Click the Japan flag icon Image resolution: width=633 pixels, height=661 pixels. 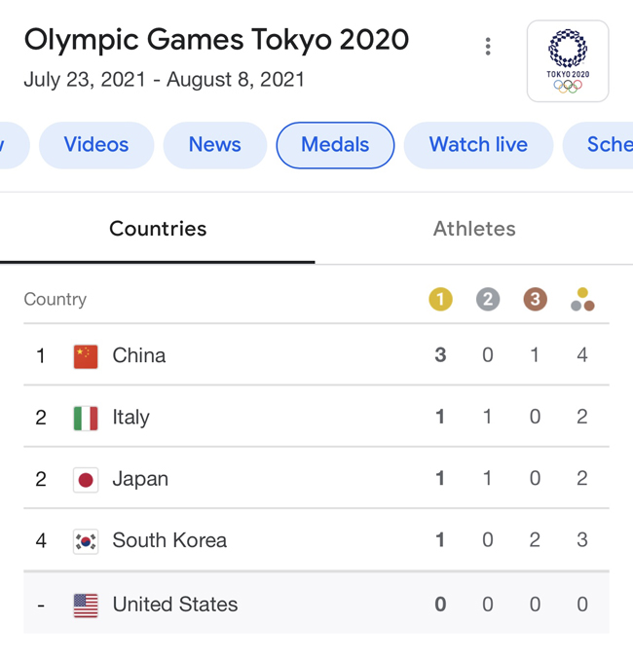(x=86, y=480)
